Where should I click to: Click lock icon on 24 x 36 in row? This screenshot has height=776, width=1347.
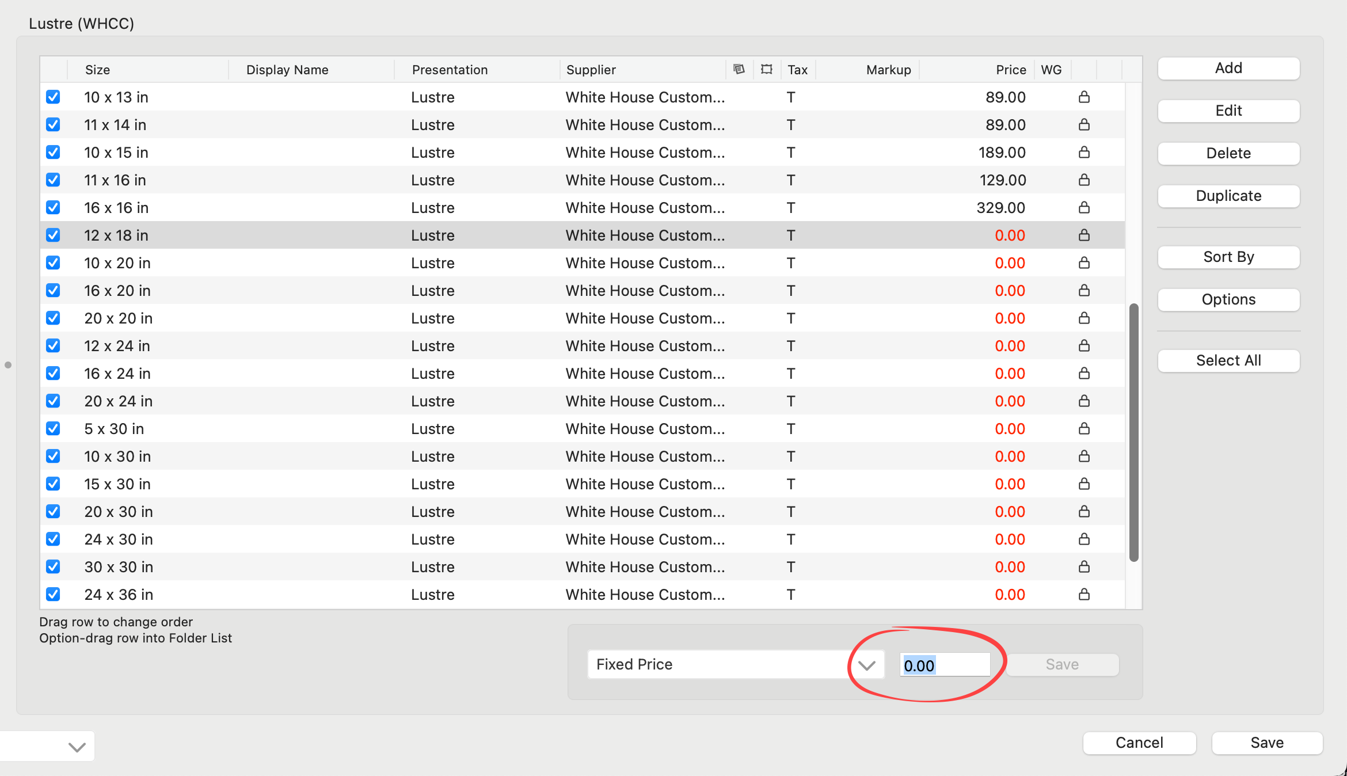[1084, 594]
